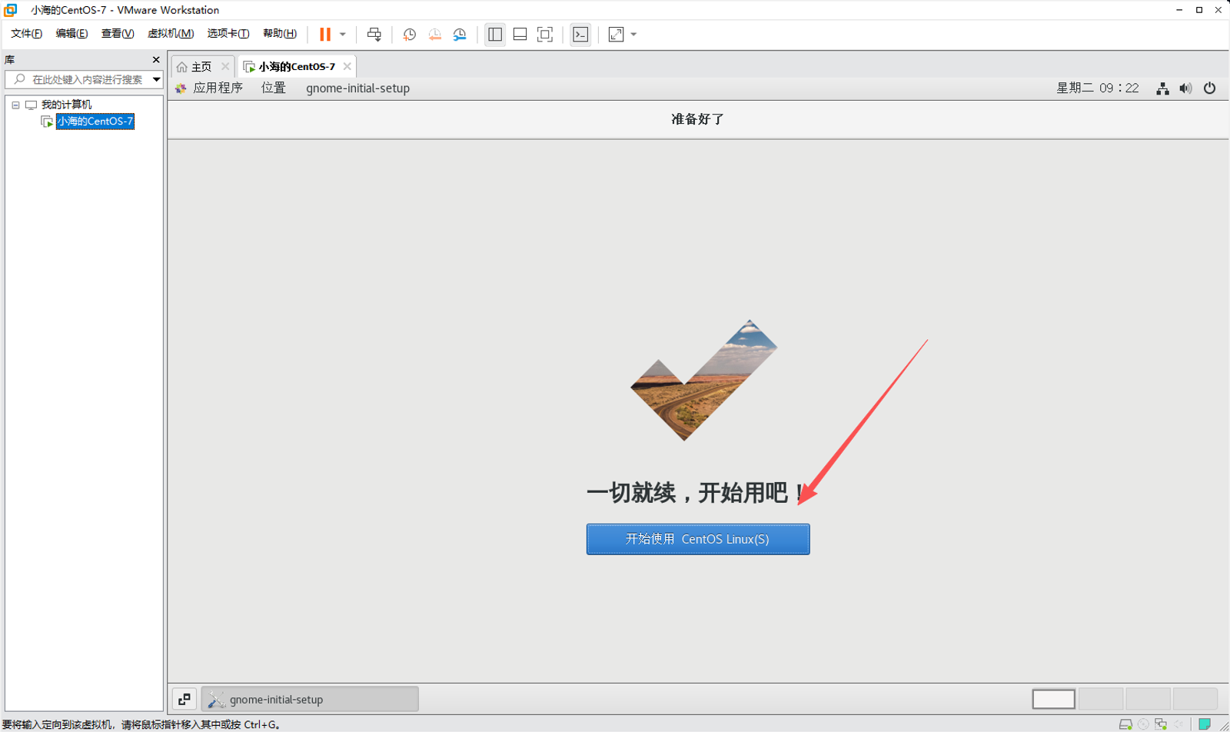The image size is (1230, 732).
Task: Click the show desktop icon in guest taskbar
Action: 184,699
